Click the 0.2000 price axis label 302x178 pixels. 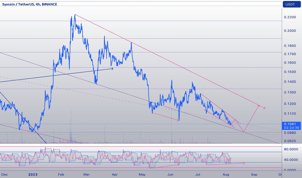[290, 31]
